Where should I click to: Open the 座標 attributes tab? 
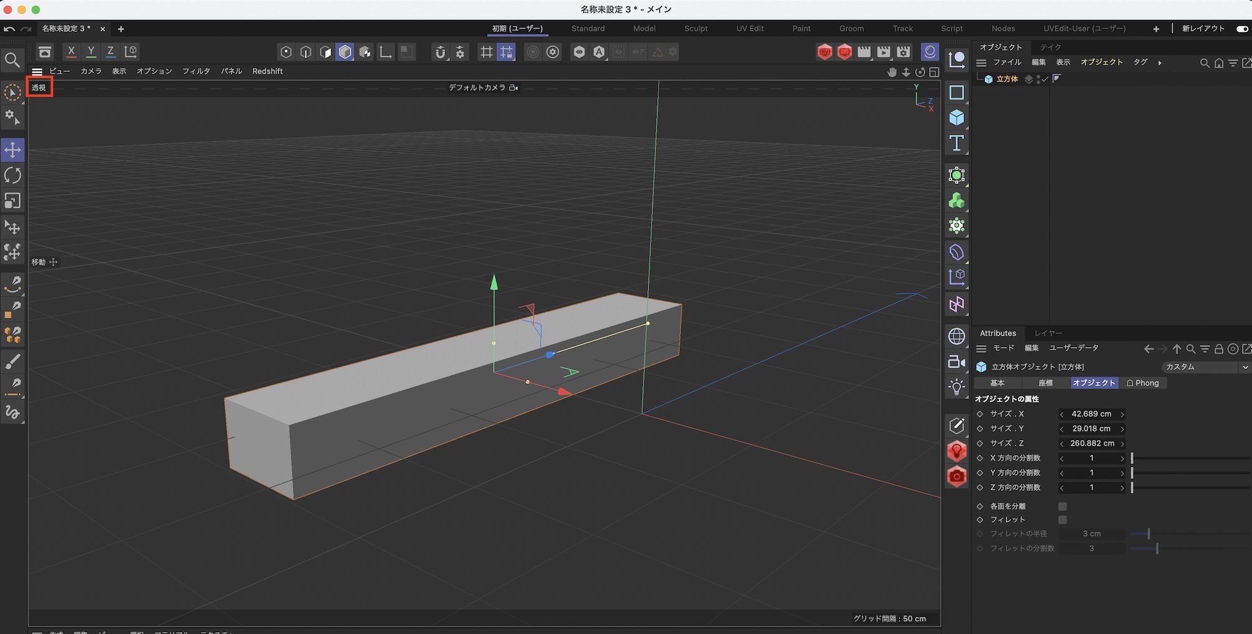(x=1045, y=383)
